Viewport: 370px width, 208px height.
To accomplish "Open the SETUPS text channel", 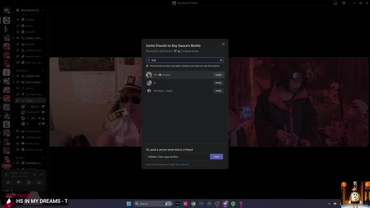I will (30, 32).
